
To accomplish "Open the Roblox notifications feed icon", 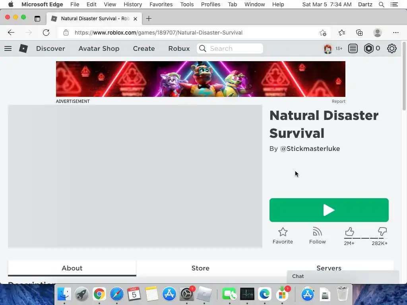I will point(353,48).
